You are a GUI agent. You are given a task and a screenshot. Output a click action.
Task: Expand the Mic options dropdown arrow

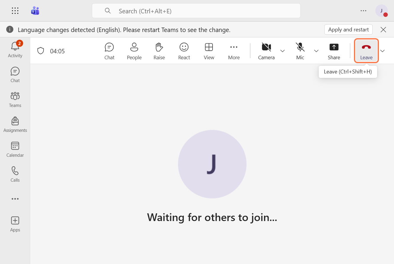coord(316,51)
